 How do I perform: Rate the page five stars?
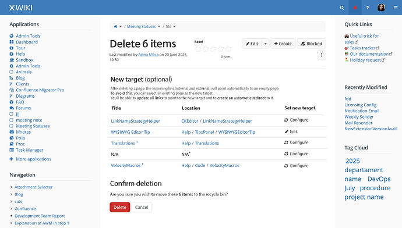click(x=228, y=49)
